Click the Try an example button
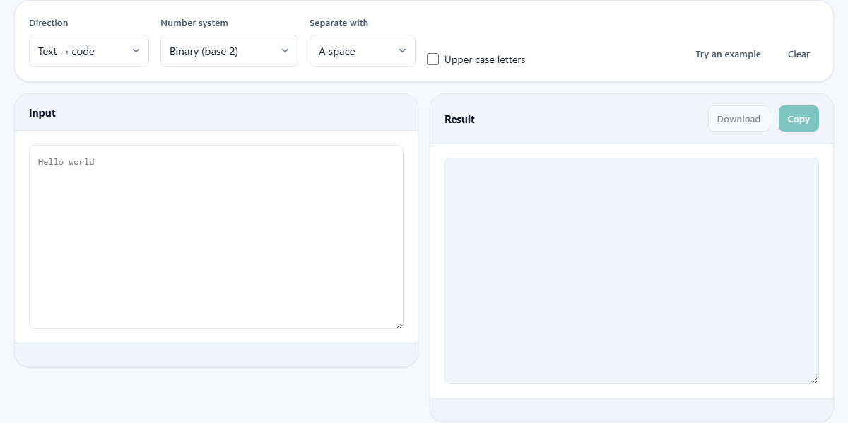This screenshot has height=423, width=848. pyautogui.click(x=728, y=54)
